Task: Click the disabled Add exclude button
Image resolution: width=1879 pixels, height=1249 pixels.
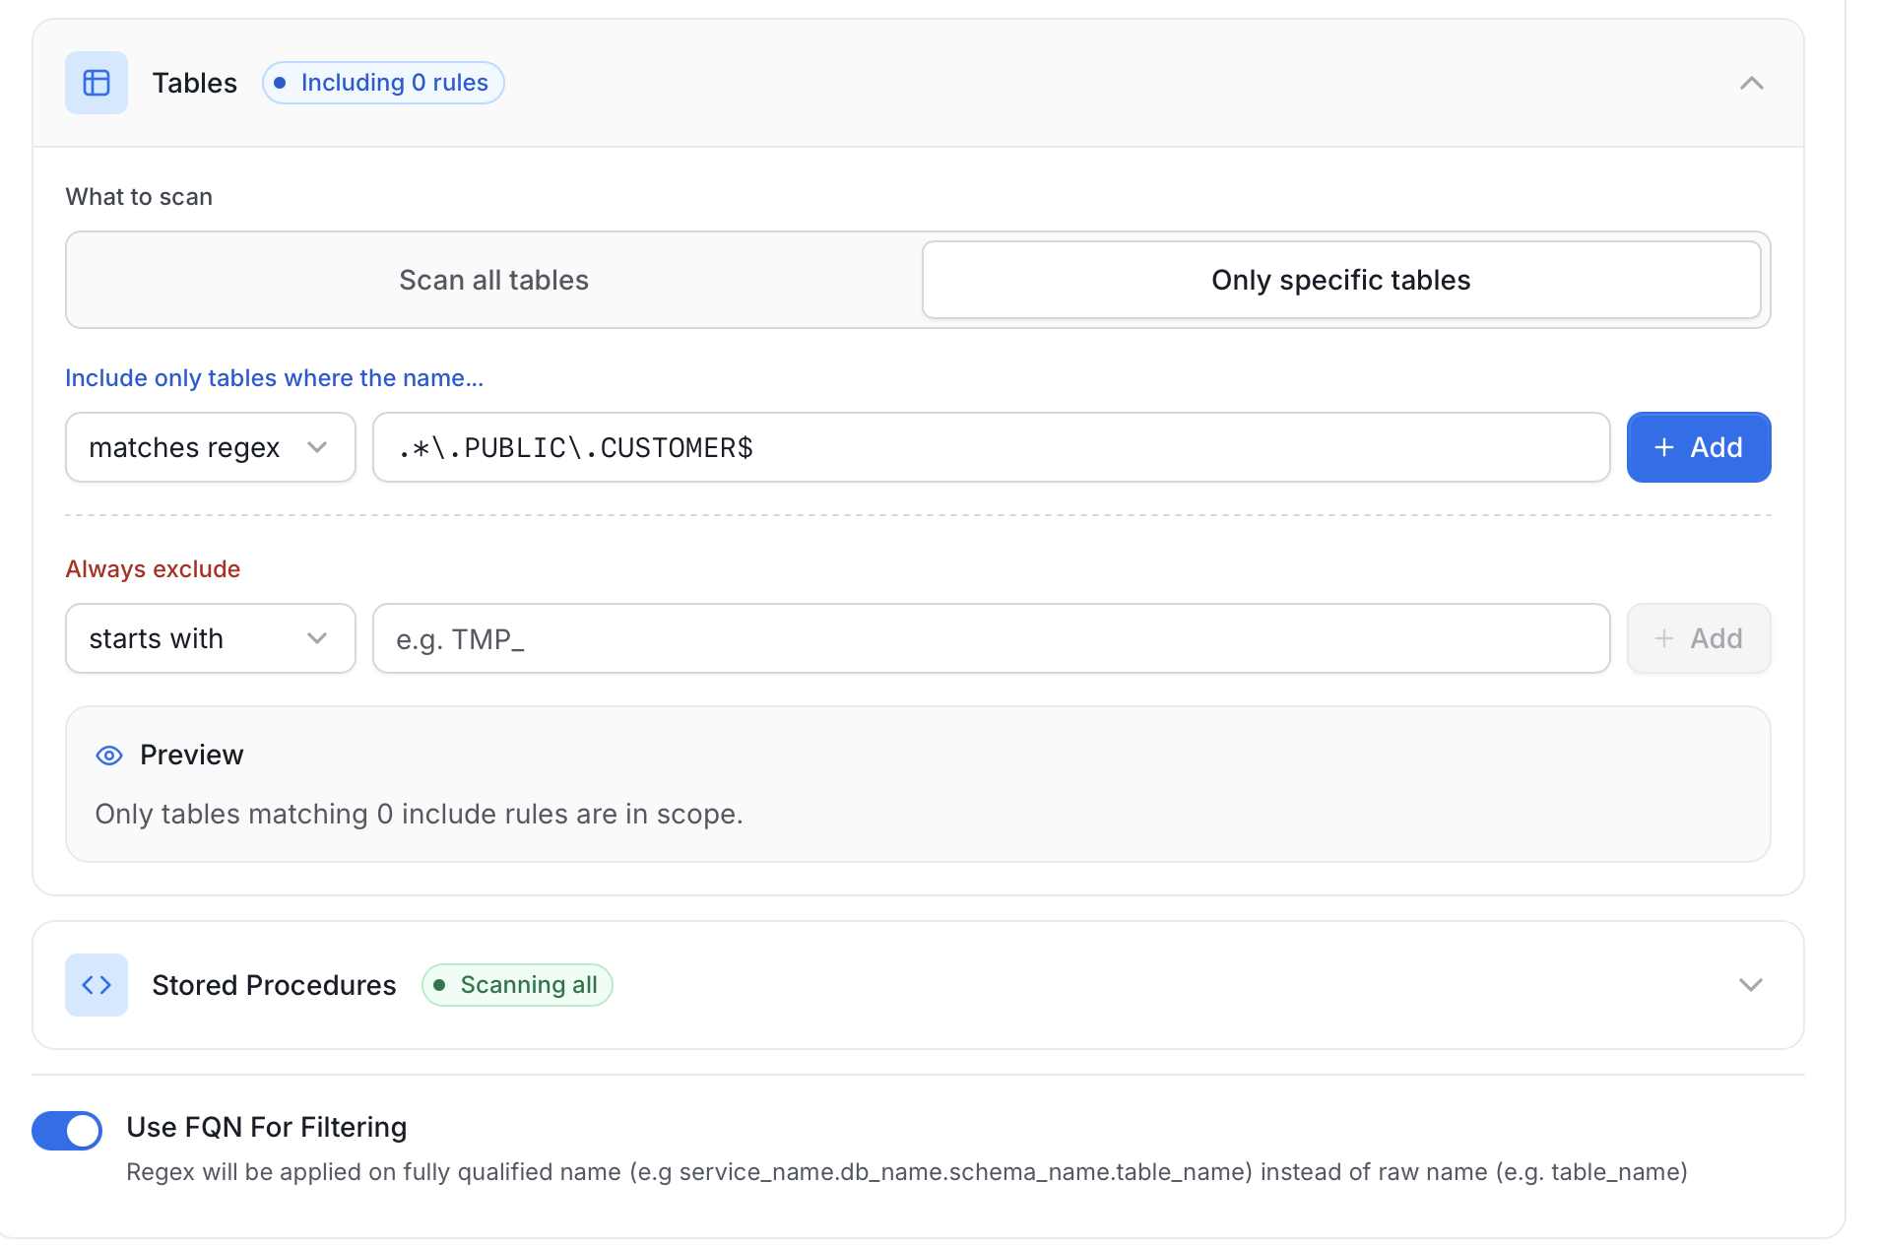Action: point(1699,638)
